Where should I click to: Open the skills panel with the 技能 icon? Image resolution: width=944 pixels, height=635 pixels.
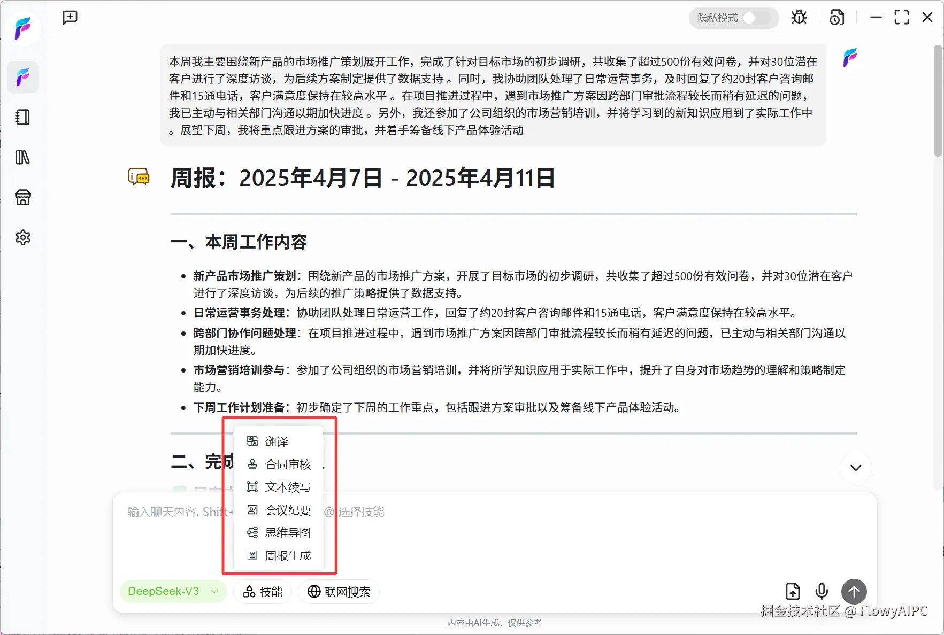262,591
